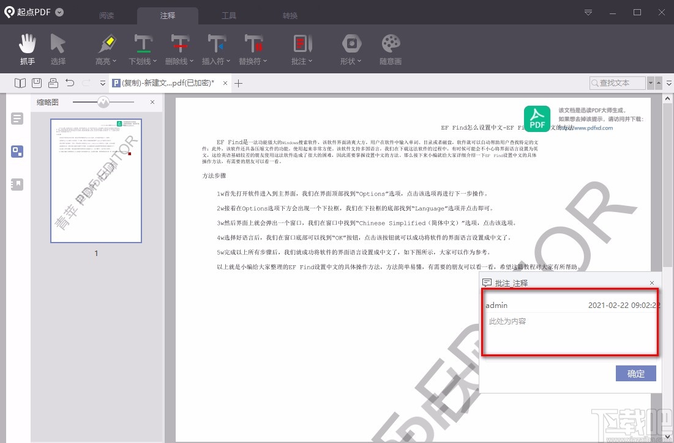This screenshot has height=443, width=674.
Task: Activate the 高亮 highlighter tool
Action: point(106,49)
